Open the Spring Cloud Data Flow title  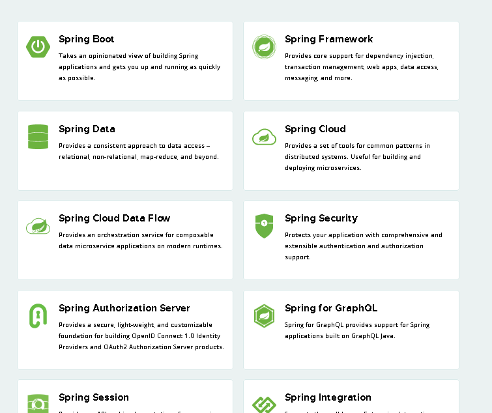(x=115, y=218)
